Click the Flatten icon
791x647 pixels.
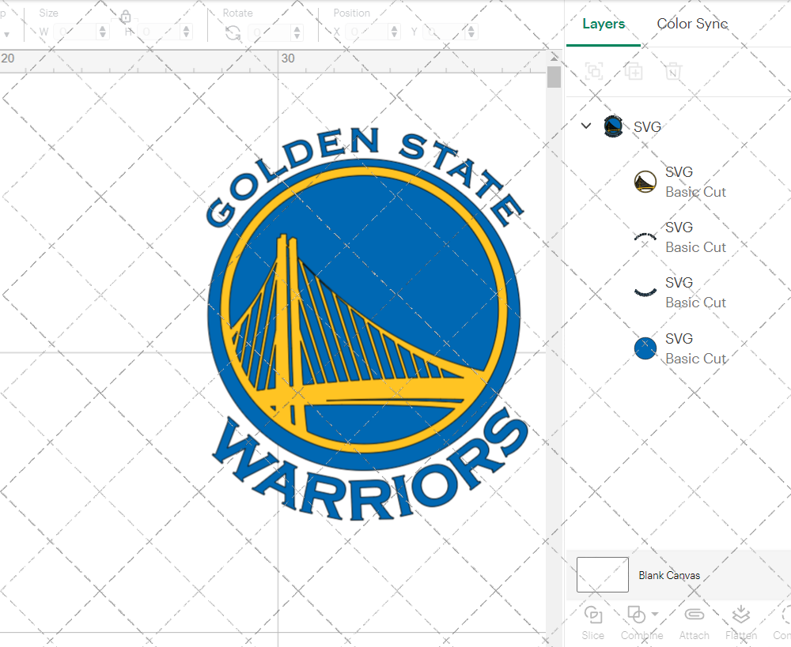point(740,615)
